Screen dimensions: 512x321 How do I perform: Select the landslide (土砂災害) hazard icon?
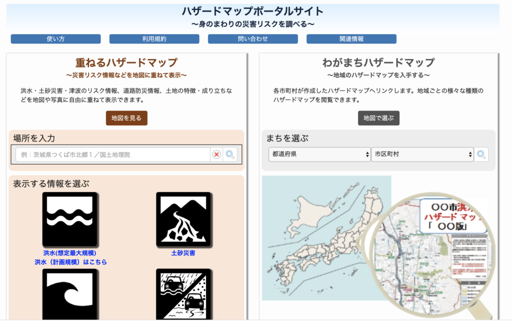click(183, 219)
